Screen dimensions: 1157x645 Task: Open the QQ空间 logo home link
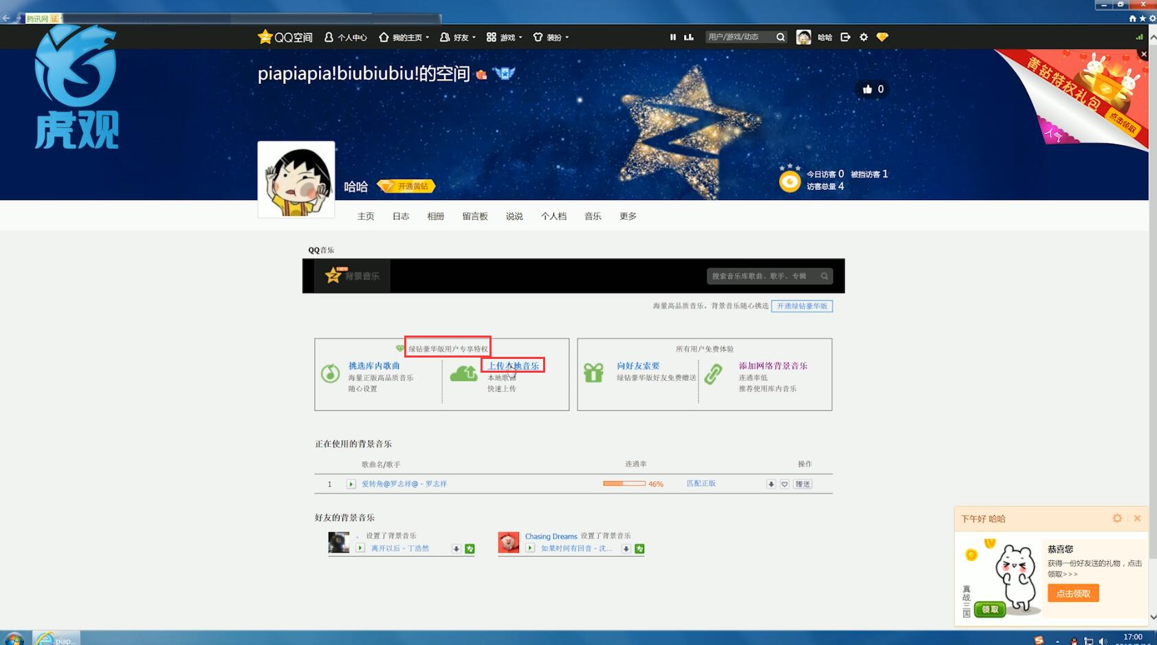pos(285,37)
